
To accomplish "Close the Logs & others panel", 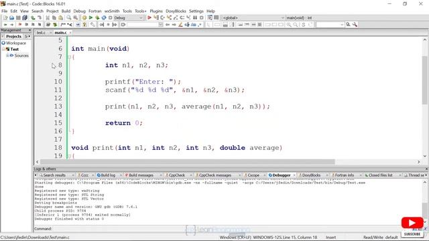I will click(426, 169).
